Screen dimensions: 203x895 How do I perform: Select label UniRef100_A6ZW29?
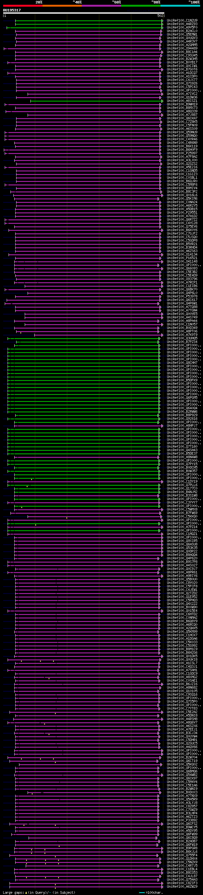[182, 887]
